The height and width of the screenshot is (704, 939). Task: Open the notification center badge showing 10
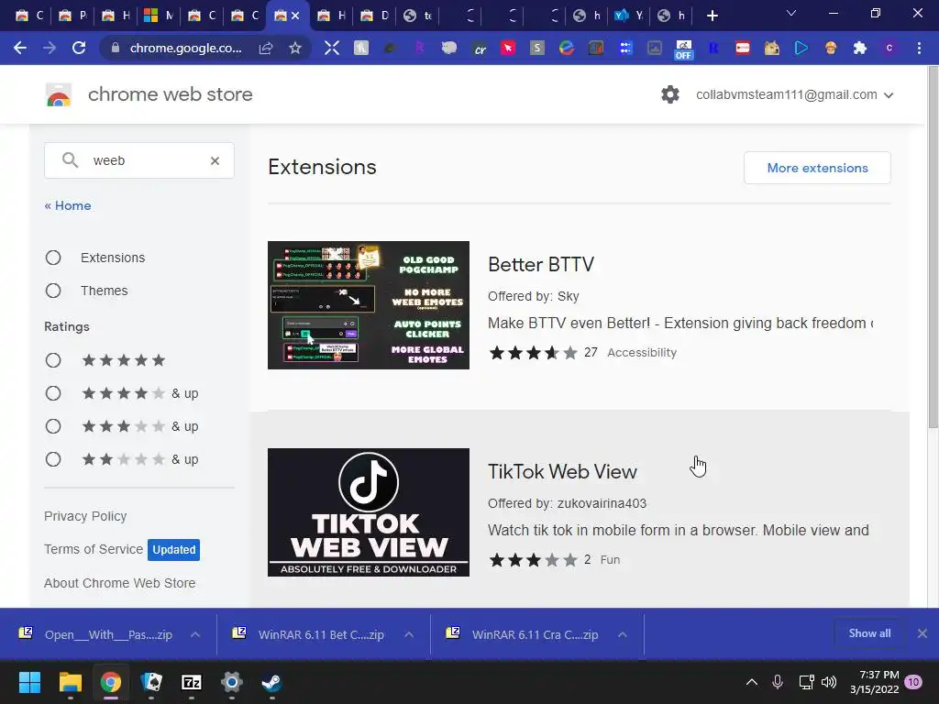click(913, 682)
